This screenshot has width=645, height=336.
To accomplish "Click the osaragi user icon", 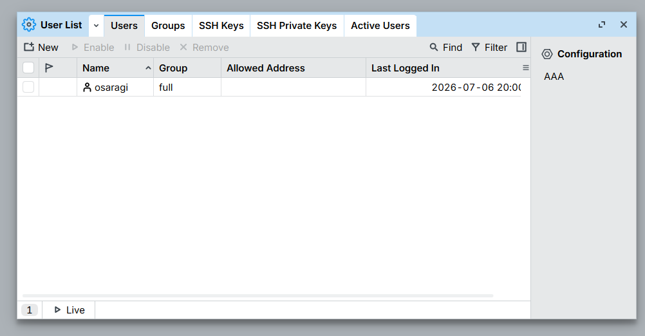I will point(87,87).
